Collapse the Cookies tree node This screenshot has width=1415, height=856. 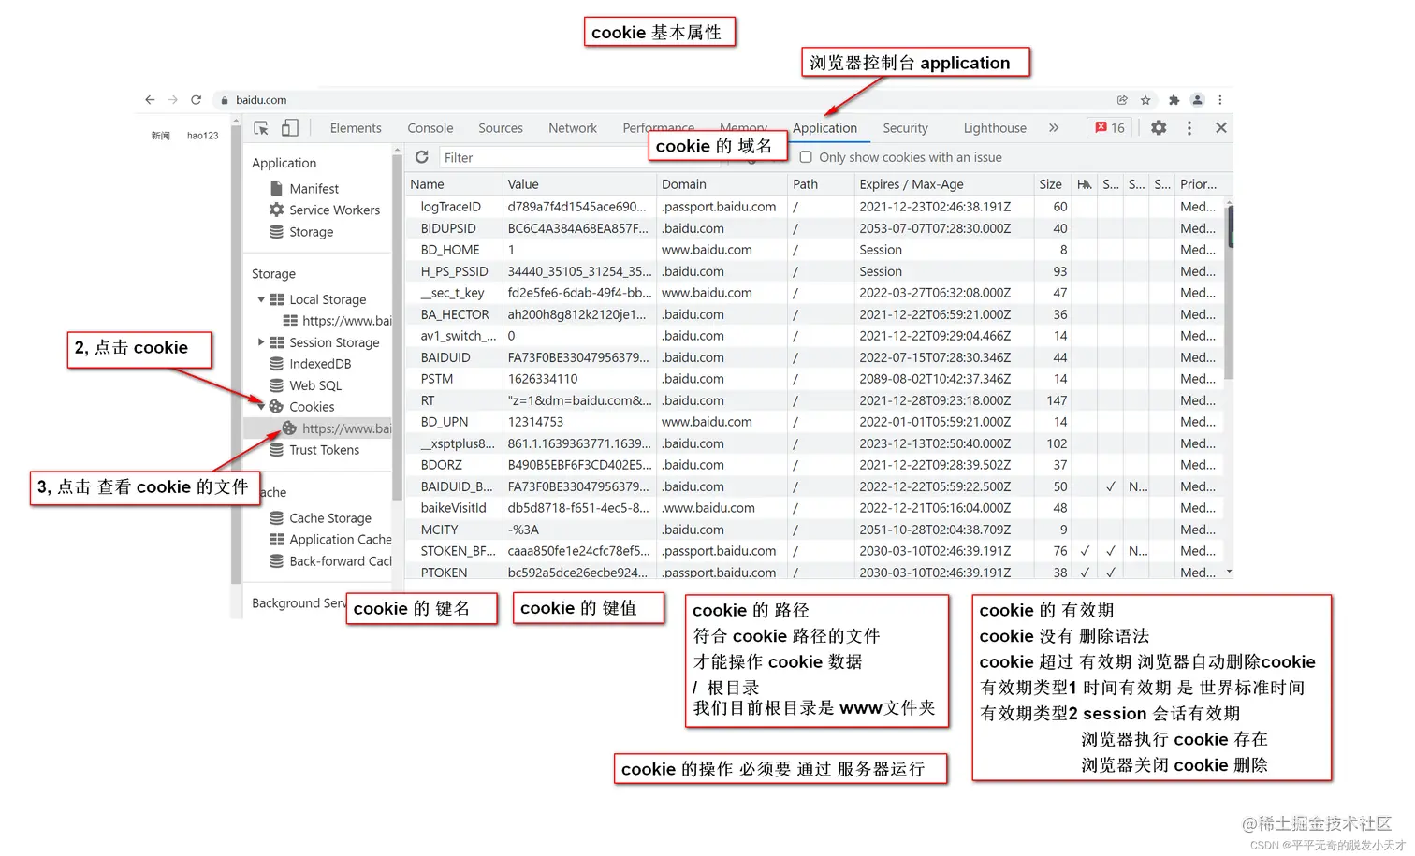pos(261,407)
